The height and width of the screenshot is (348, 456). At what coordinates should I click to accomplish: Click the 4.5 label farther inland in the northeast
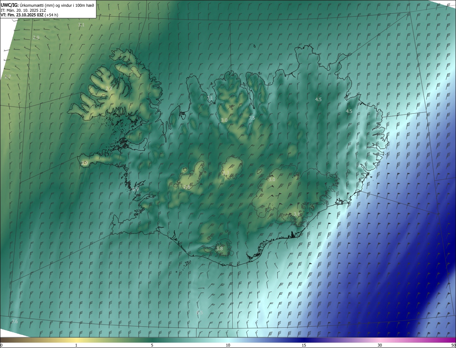tap(318, 99)
